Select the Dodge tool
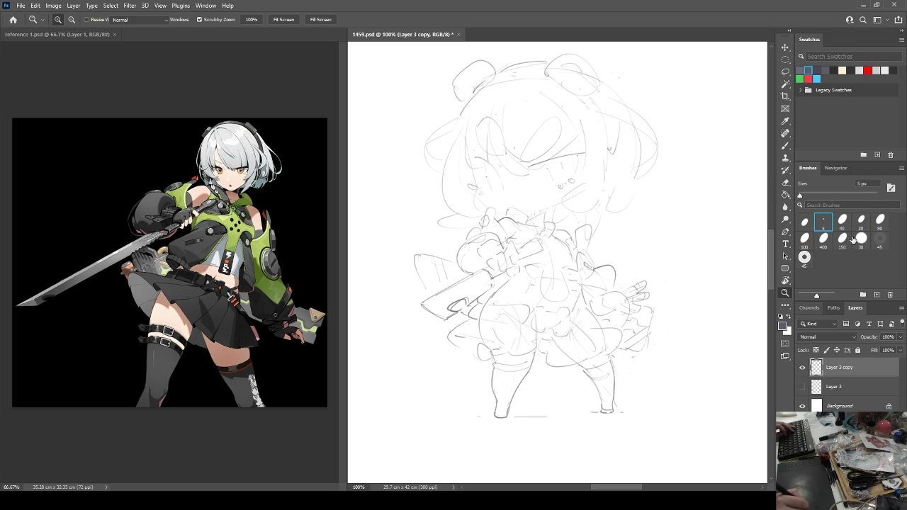This screenshot has height=510, width=907. pos(785,220)
